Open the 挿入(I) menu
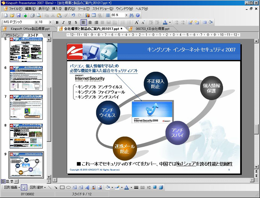Image resolution: width=260 pixels, height=198 pixels. (57, 9)
